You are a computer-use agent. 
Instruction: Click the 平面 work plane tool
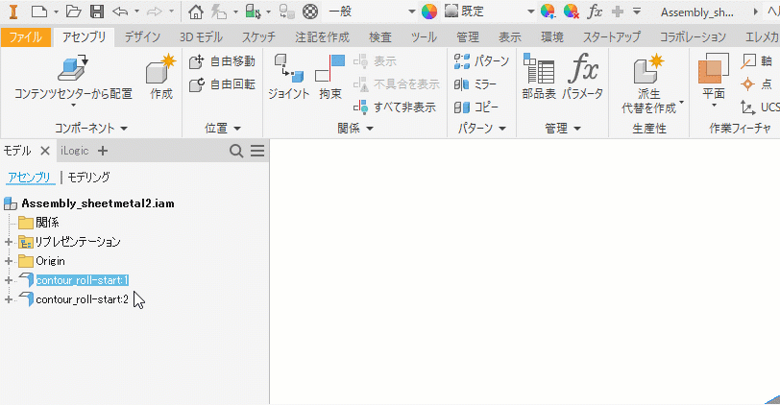714,75
